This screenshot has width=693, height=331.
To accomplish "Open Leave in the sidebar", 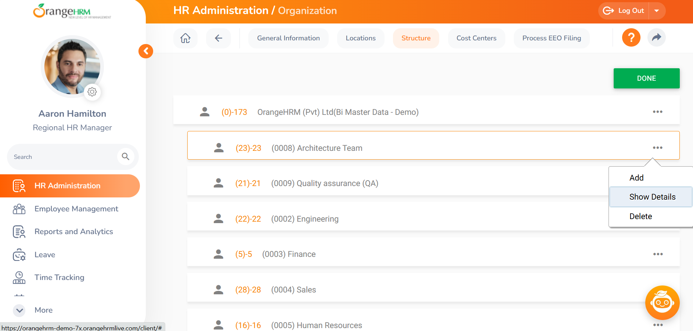I will tap(70, 255).
